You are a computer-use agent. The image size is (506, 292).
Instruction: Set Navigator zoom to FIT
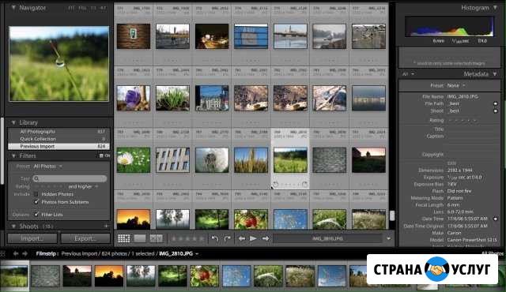pos(71,8)
